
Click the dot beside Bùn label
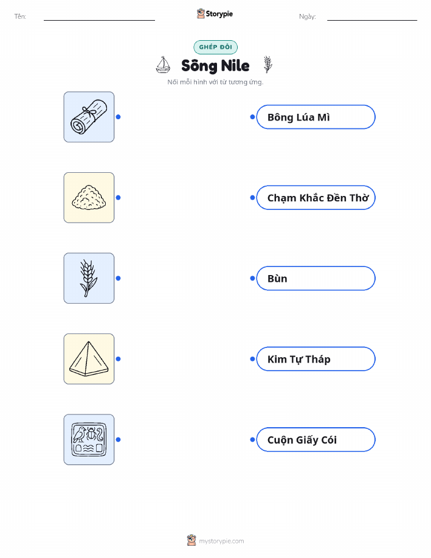click(x=252, y=278)
